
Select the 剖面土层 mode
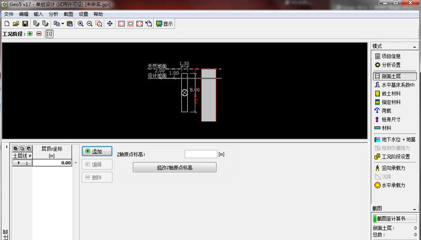(395, 76)
